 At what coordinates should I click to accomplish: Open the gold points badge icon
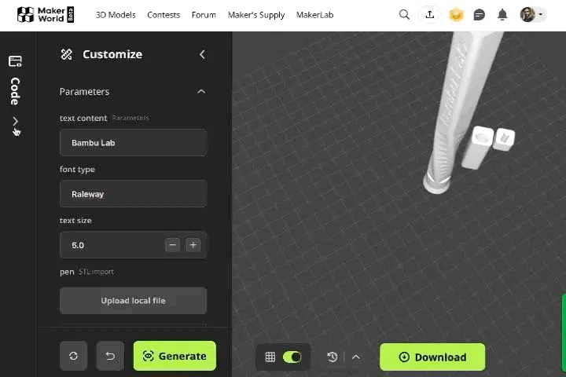[456, 15]
